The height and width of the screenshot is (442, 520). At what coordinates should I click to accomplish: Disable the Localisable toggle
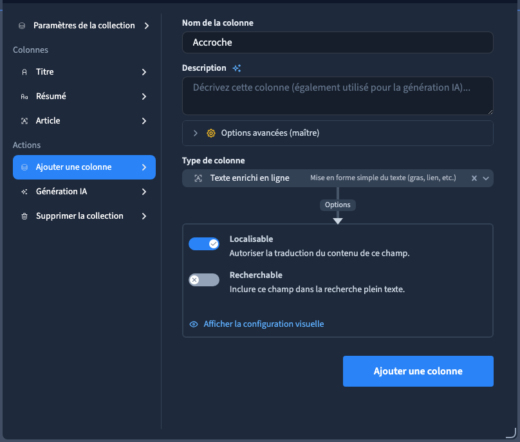tap(204, 244)
